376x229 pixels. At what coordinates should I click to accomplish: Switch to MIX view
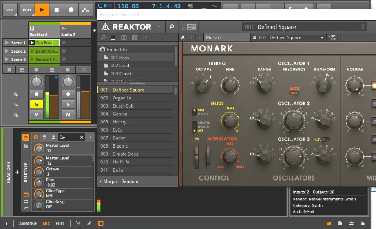click(46, 223)
